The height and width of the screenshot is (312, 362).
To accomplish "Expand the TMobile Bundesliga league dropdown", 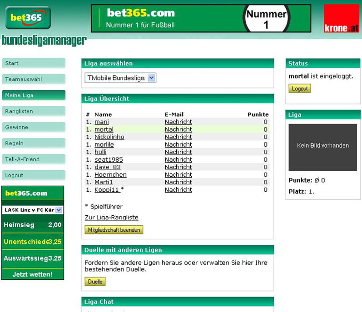I will (120, 78).
